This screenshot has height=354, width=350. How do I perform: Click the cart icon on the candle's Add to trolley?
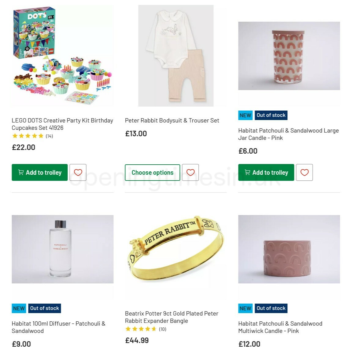pyautogui.click(x=247, y=172)
